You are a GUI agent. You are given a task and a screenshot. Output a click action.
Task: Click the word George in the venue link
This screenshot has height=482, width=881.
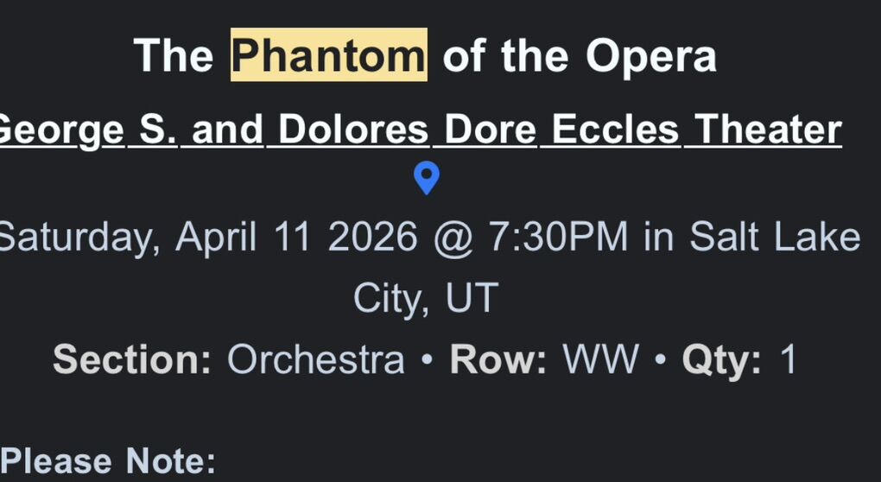coord(60,130)
